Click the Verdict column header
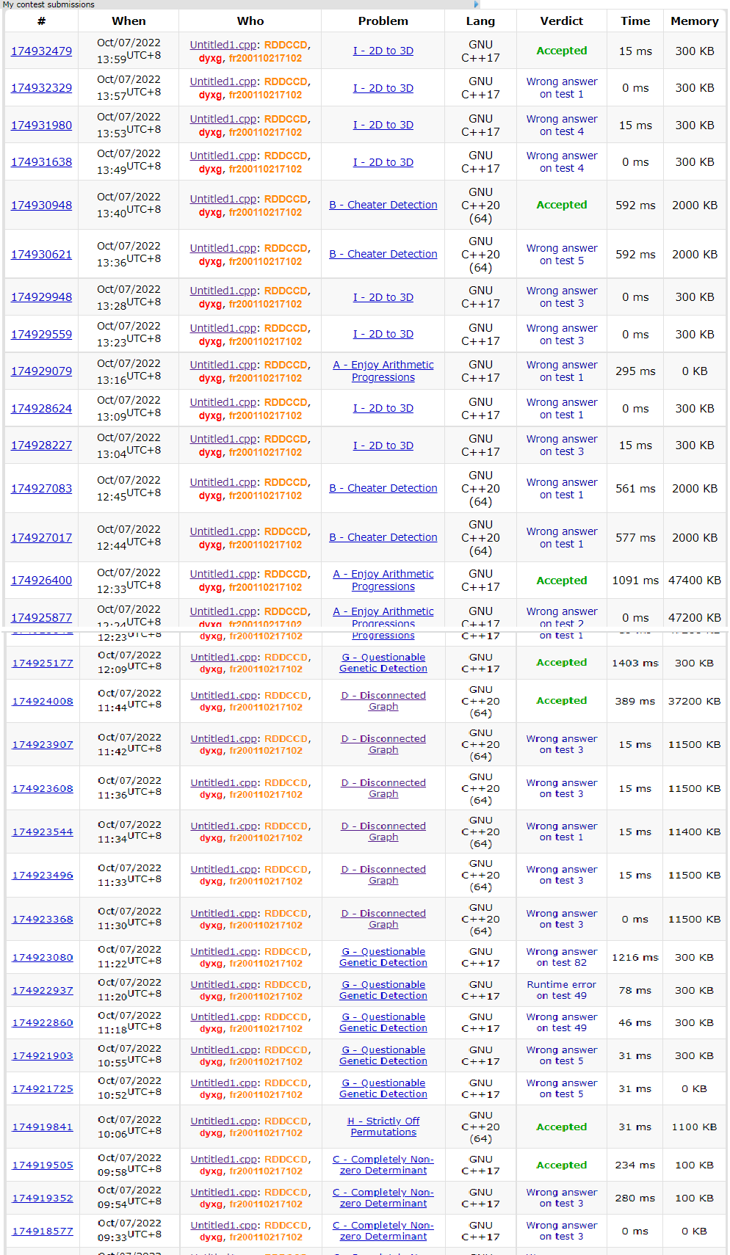This screenshot has width=730, height=1255. [x=561, y=21]
